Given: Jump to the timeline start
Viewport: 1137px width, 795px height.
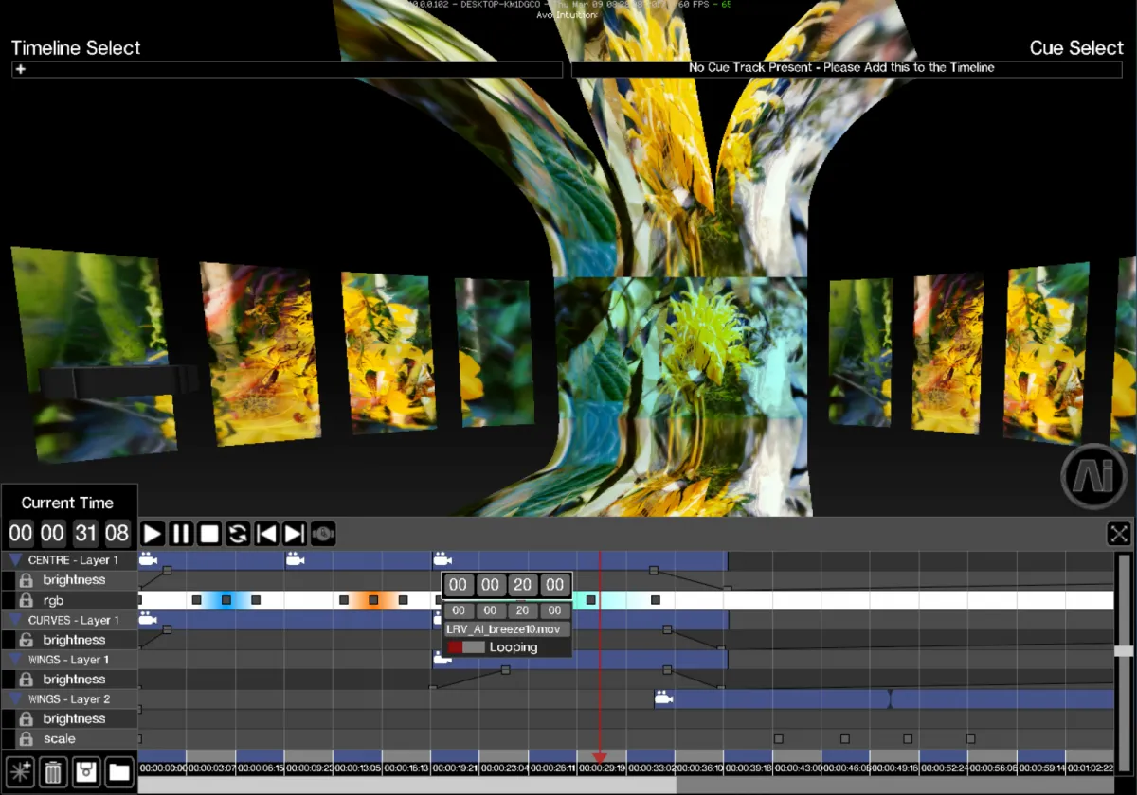Looking at the screenshot, I should tap(266, 534).
